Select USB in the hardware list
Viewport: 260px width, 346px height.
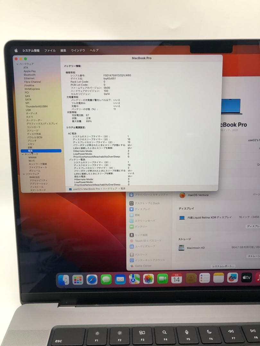(x=28, y=110)
